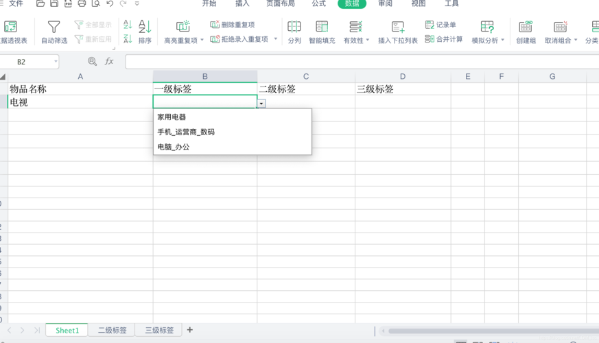The image size is (599, 343).
Task: Go to previous sheet arrow
Action: pyautogui.click(x=9, y=330)
